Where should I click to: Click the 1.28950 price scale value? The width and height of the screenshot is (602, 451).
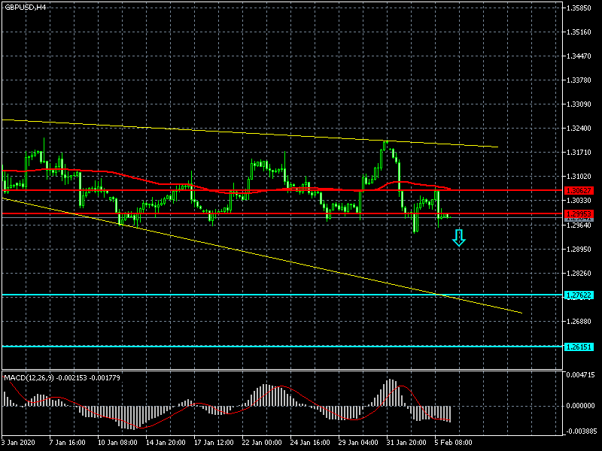[x=579, y=250]
